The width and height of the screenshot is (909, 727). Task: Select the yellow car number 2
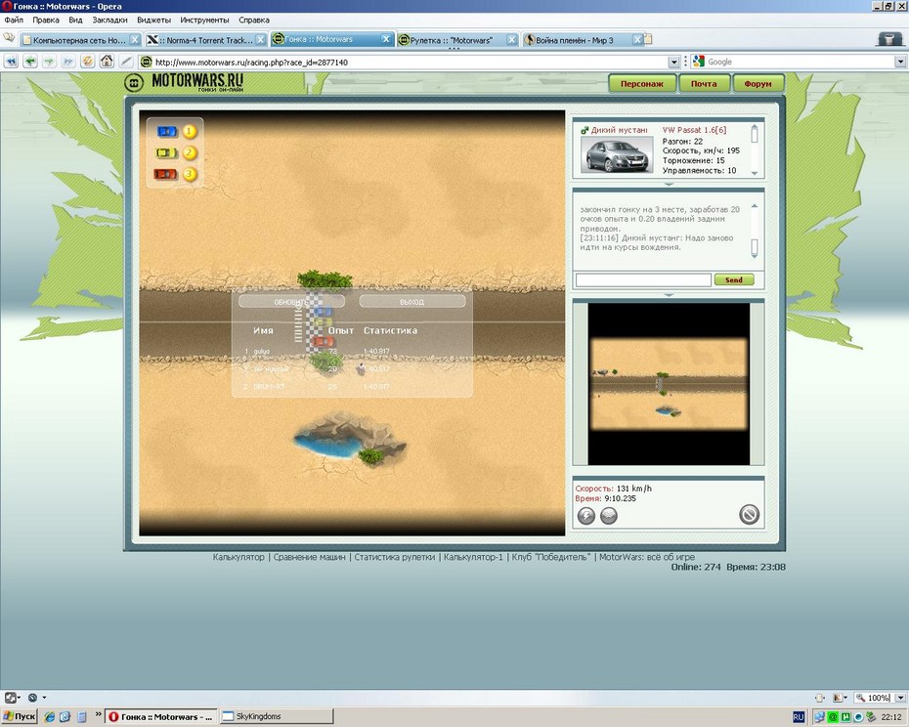click(x=167, y=153)
